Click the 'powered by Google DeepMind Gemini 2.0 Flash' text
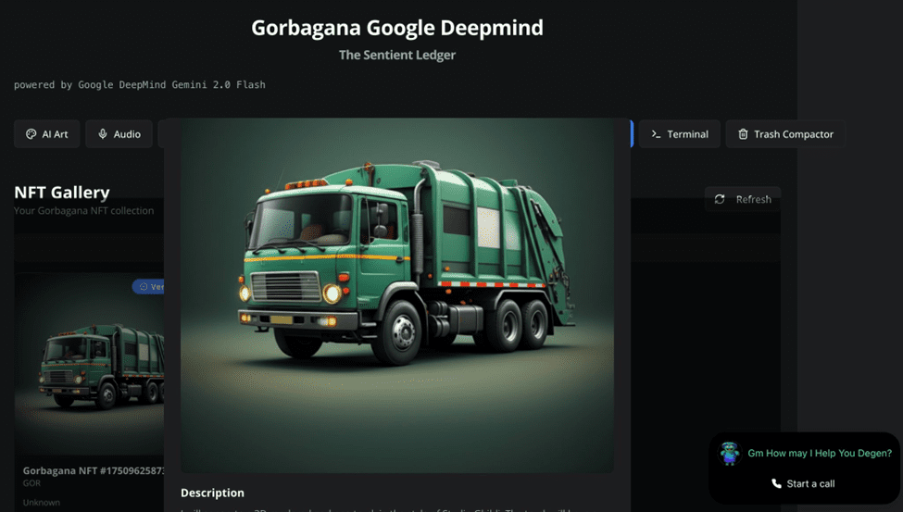 140,84
